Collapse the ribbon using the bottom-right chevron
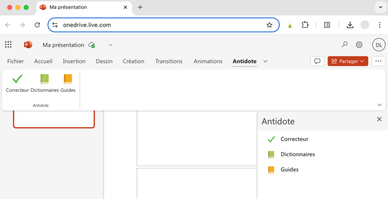 379,105
